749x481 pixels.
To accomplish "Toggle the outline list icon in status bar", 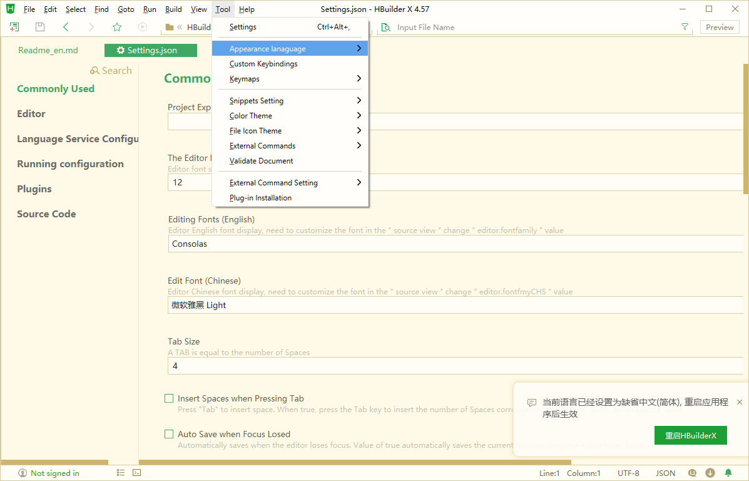I will (121, 473).
